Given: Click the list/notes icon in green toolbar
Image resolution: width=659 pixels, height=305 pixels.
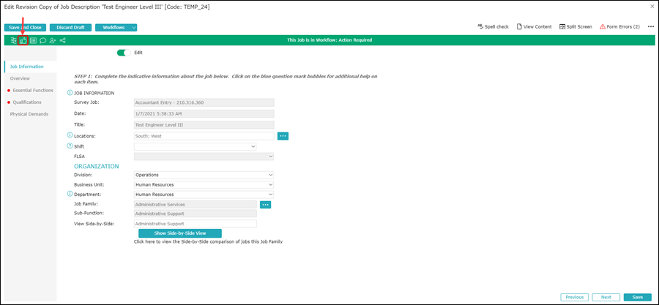Looking at the screenshot, I should (33, 41).
